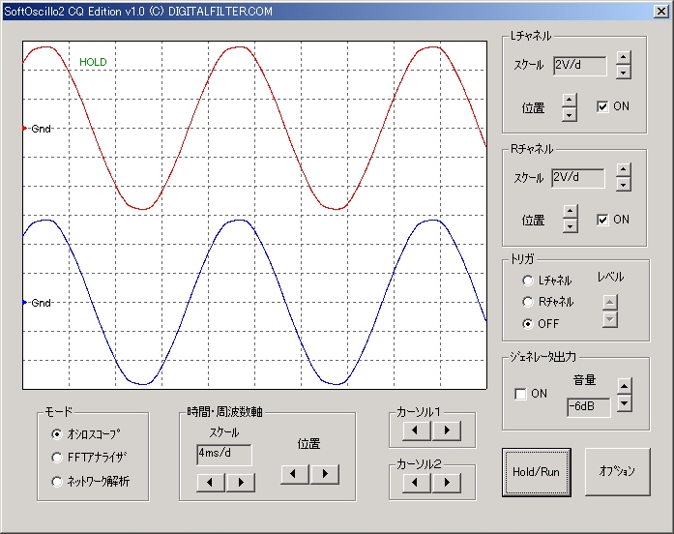Image resolution: width=674 pixels, height=534 pixels.
Task: Shift time axis position to the right
Action: click(x=325, y=473)
